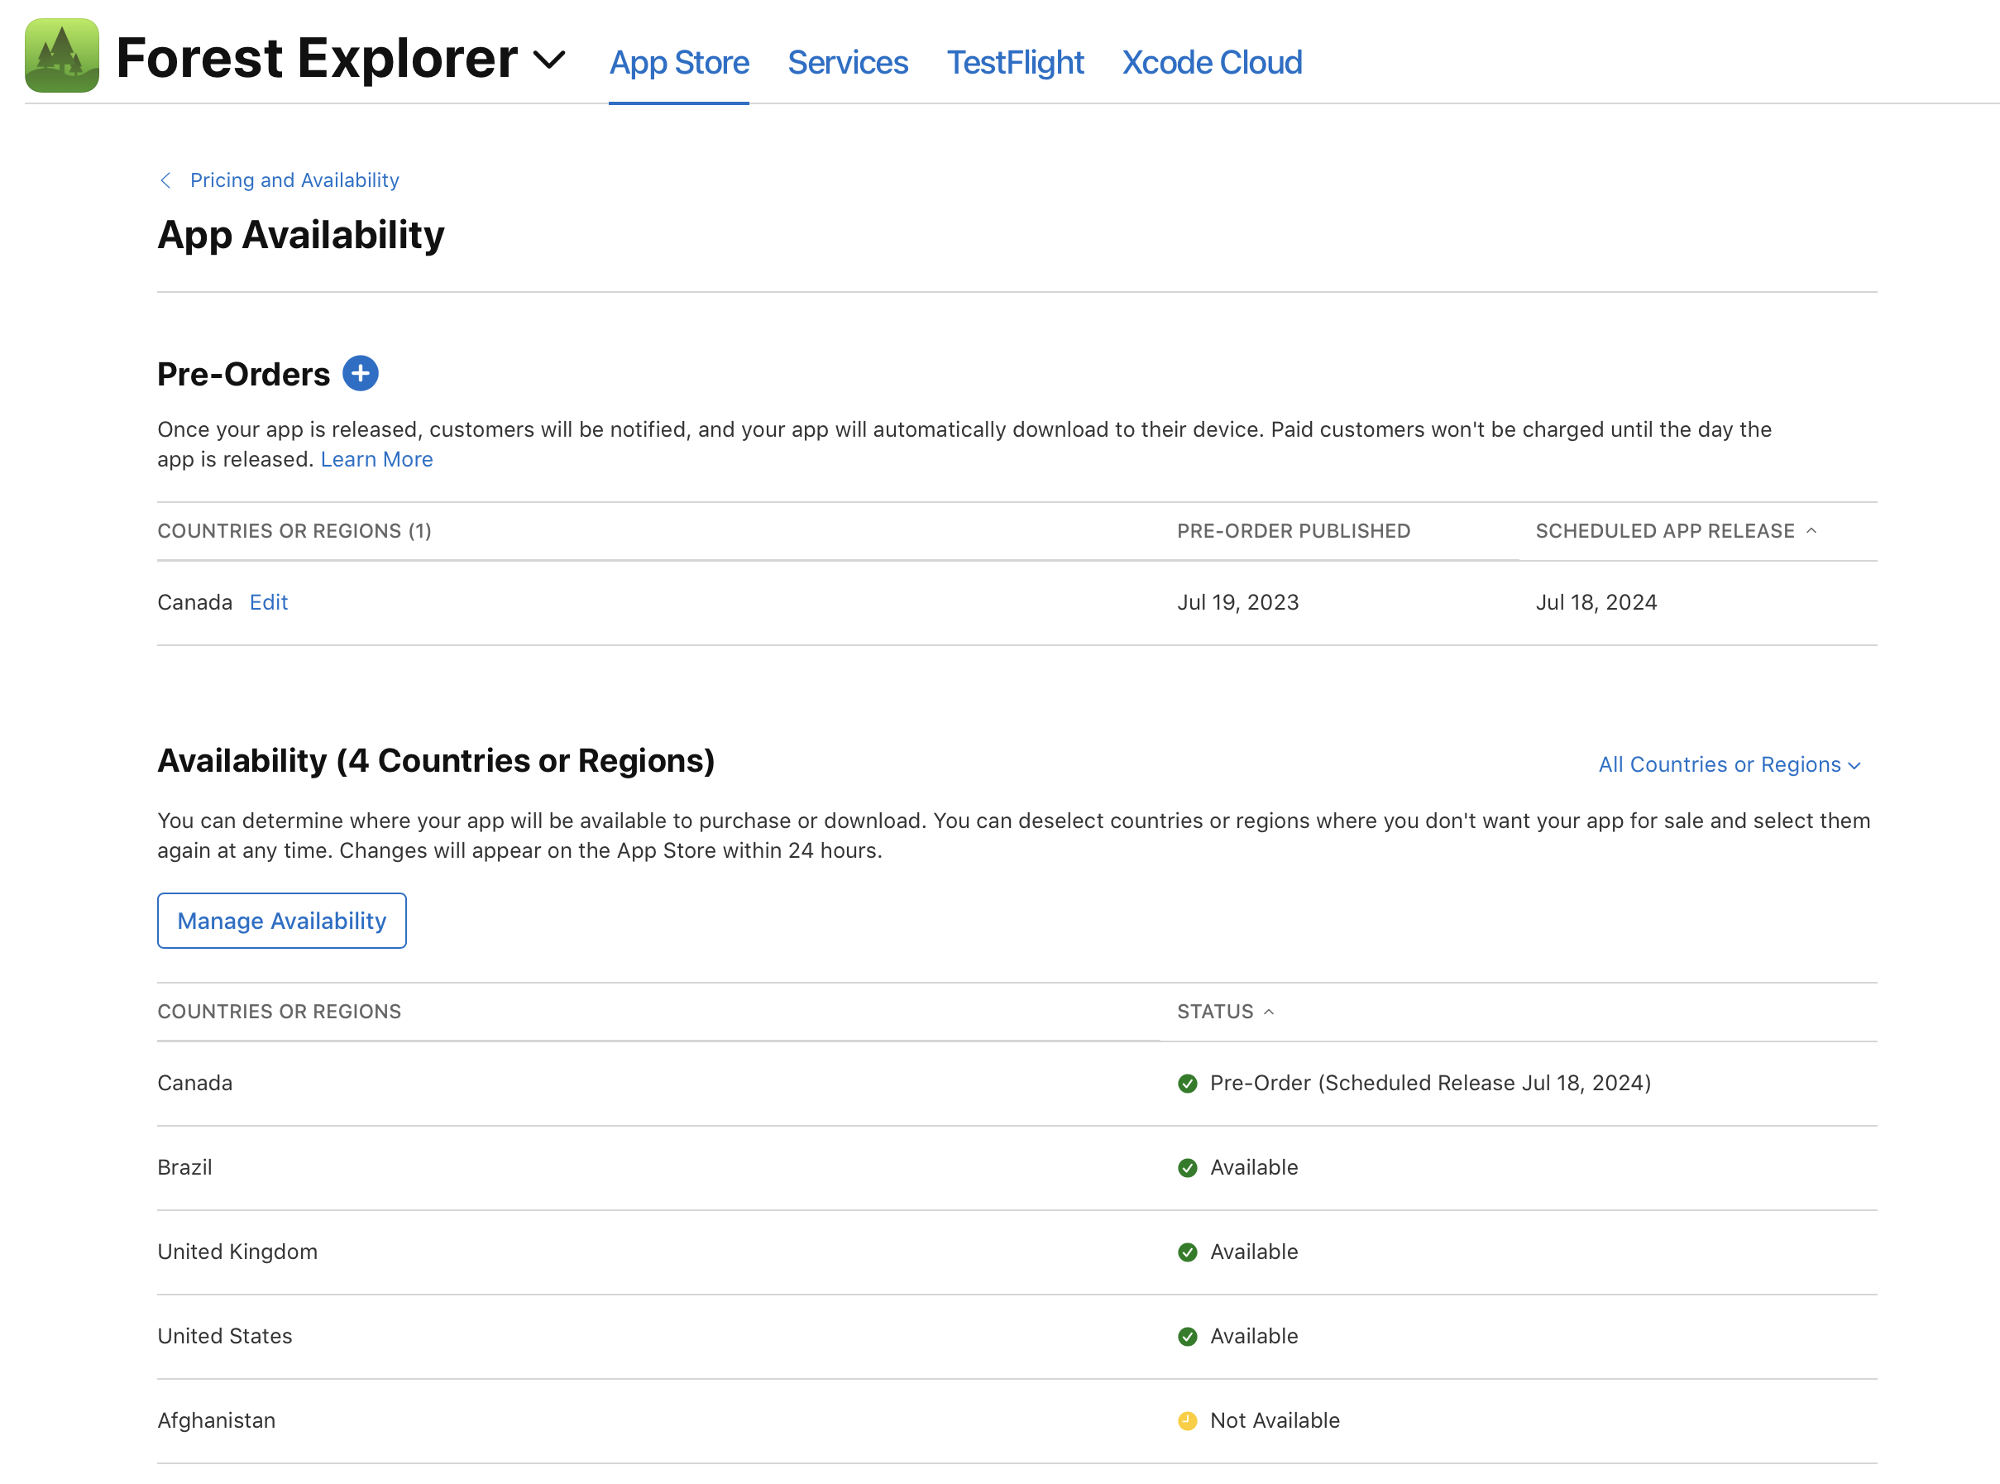Click the Learn More link
2000x1484 pixels.
tap(376, 458)
